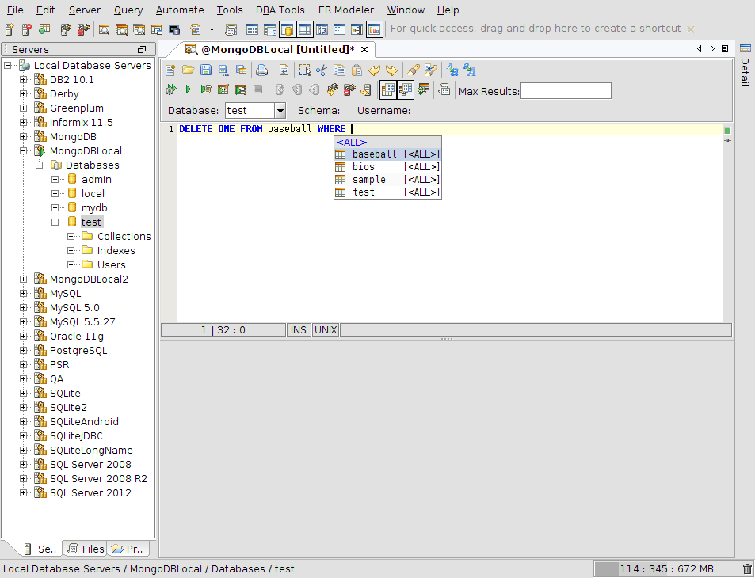Open the small dropdown arrow in main toolbar

pyautogui.click(x=212, y=30)
